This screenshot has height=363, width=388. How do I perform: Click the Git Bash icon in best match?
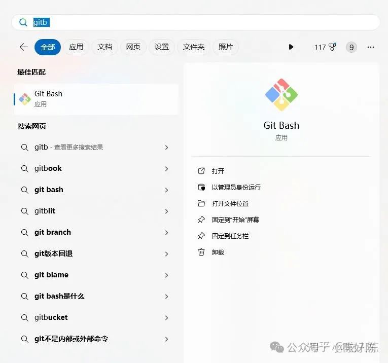coord(25,99)
